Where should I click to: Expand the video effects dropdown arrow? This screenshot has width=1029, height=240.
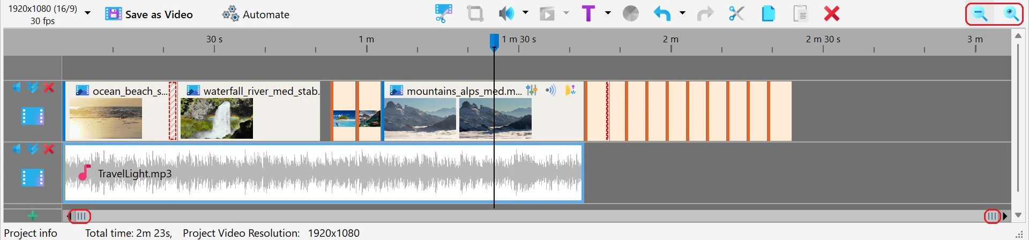(566, 13)
